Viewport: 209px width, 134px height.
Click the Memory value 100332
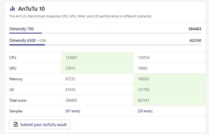coord(144,79)
